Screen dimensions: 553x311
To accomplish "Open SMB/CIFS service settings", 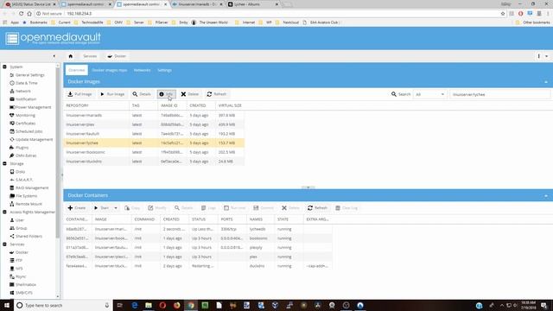I will 24,293.
